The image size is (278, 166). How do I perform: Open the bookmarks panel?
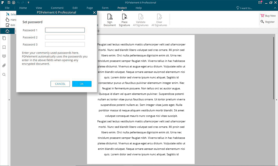[4, 47]
